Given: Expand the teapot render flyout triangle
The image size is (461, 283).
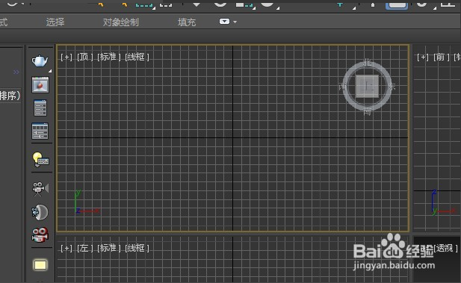Looking at the screenshot, I should tap(50, 71).
